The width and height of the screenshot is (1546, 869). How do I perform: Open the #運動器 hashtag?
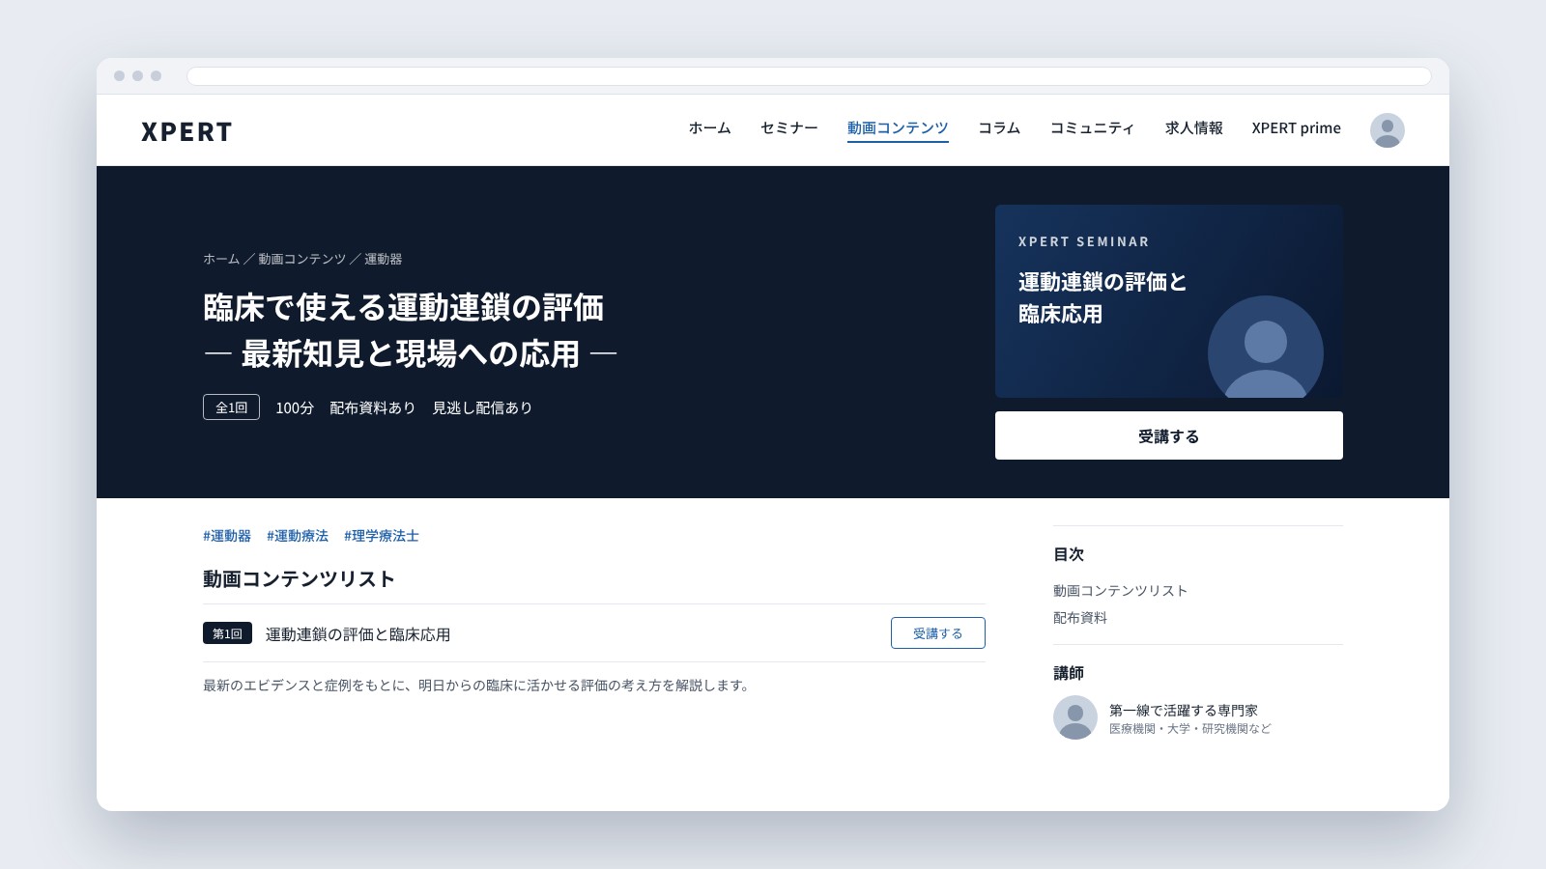coord(227,536)
